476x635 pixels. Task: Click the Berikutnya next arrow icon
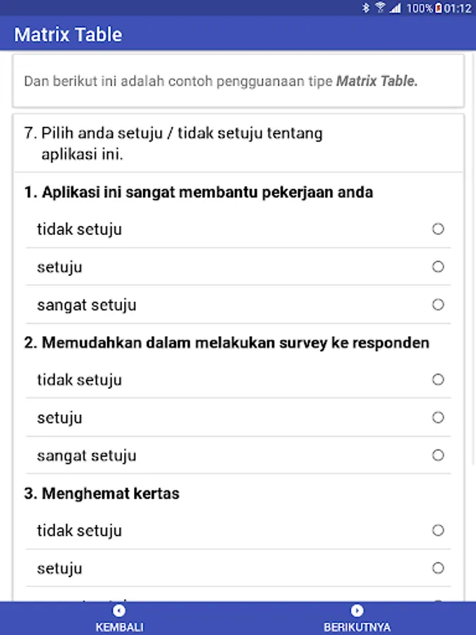(357, 610)
